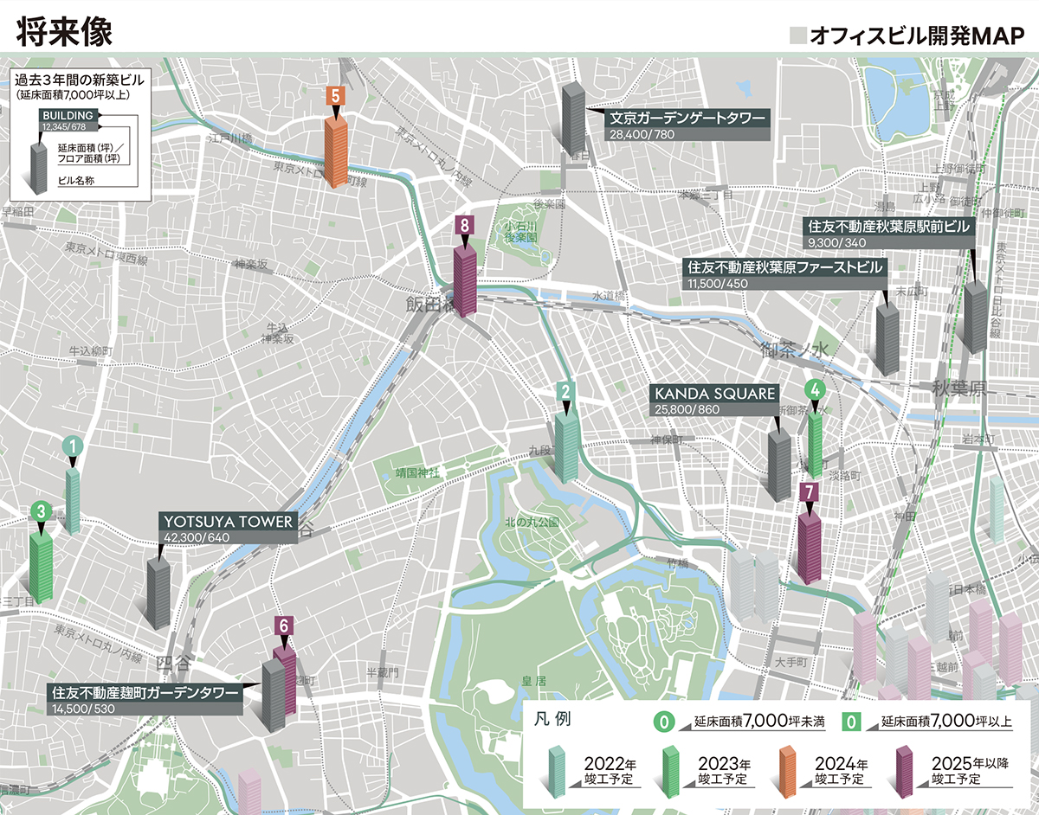Click the green circle 0 legend symbol
Viewport: 1039px width, 815px height.
[664, 722]
